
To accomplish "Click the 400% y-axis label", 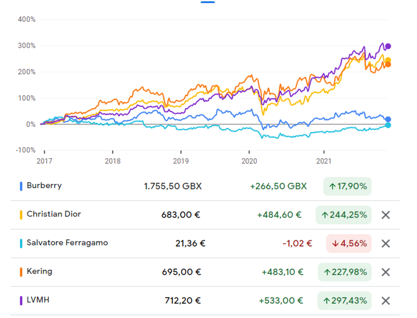I will pos(27,19).
